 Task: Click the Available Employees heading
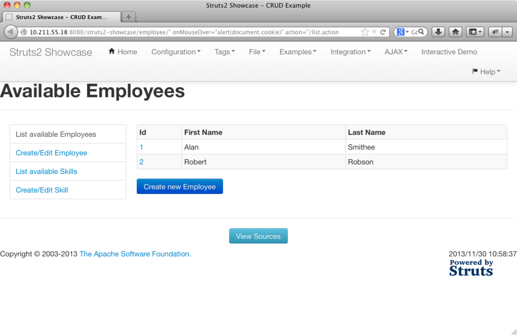click(x=92, y=91)
